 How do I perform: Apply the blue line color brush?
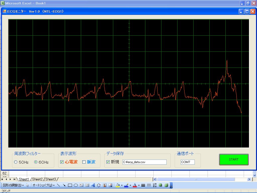pos(126,185)
